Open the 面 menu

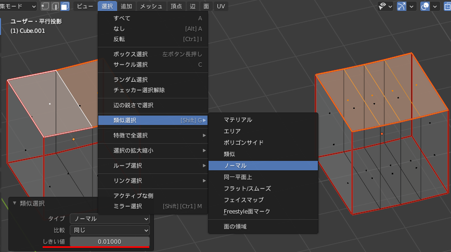pyautogui.click(x=206, y=6)
